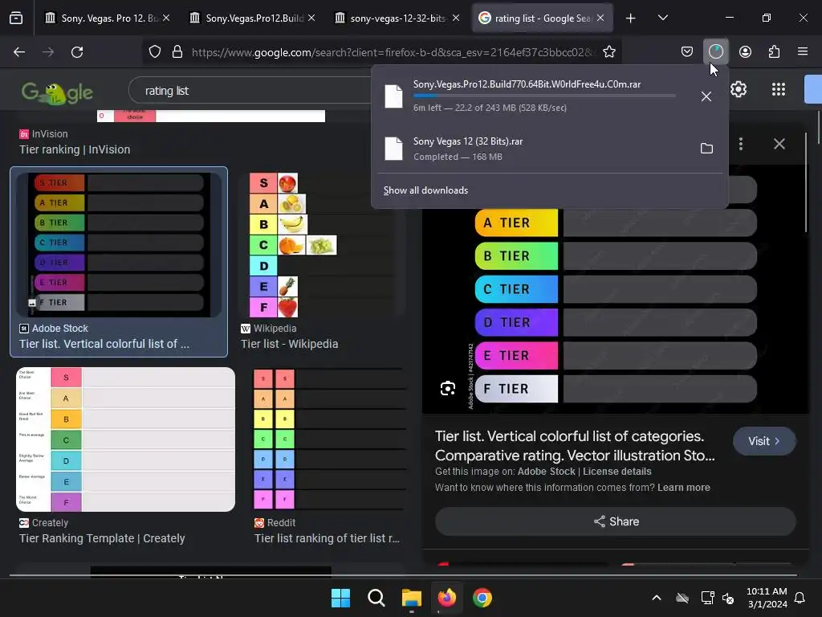Go back to previous page

19,52
